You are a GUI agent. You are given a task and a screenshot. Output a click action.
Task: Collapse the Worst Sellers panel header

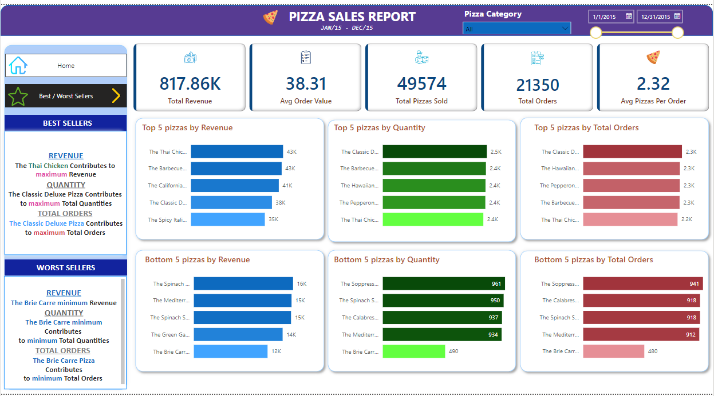click(x=65, y=268)
